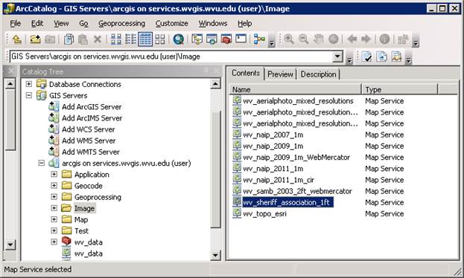
Task: Open the Customize menu
Action: [171, 23]
